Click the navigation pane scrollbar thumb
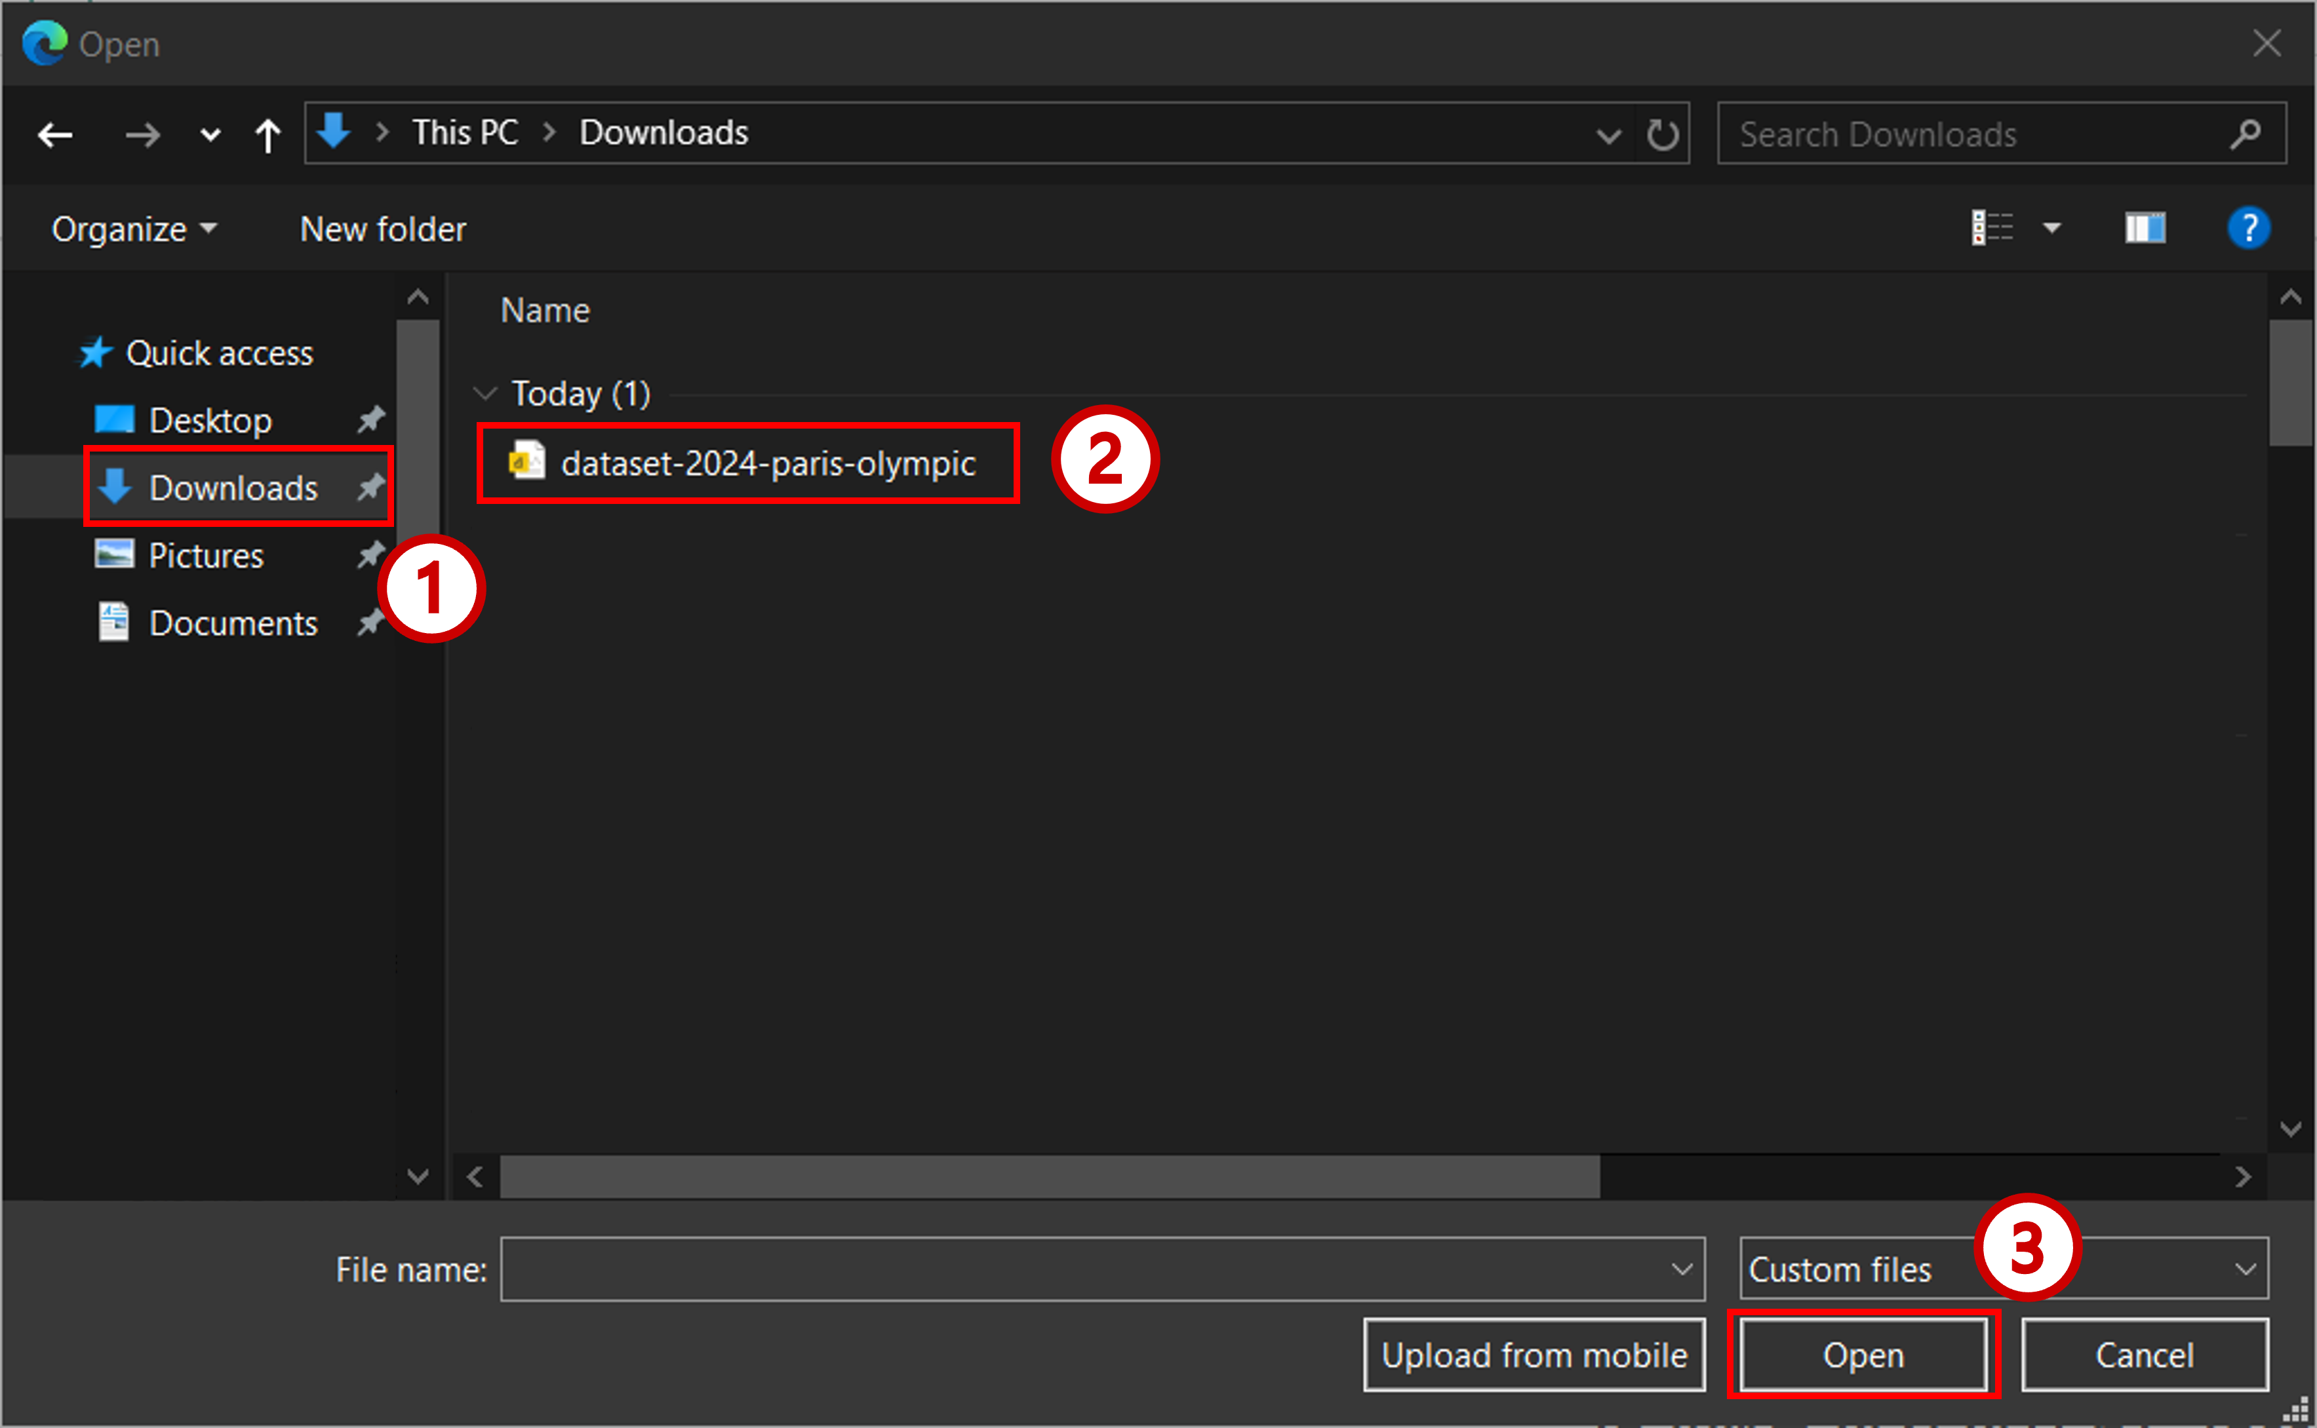Screen dimensions: 2317x1428 [418, 430]
